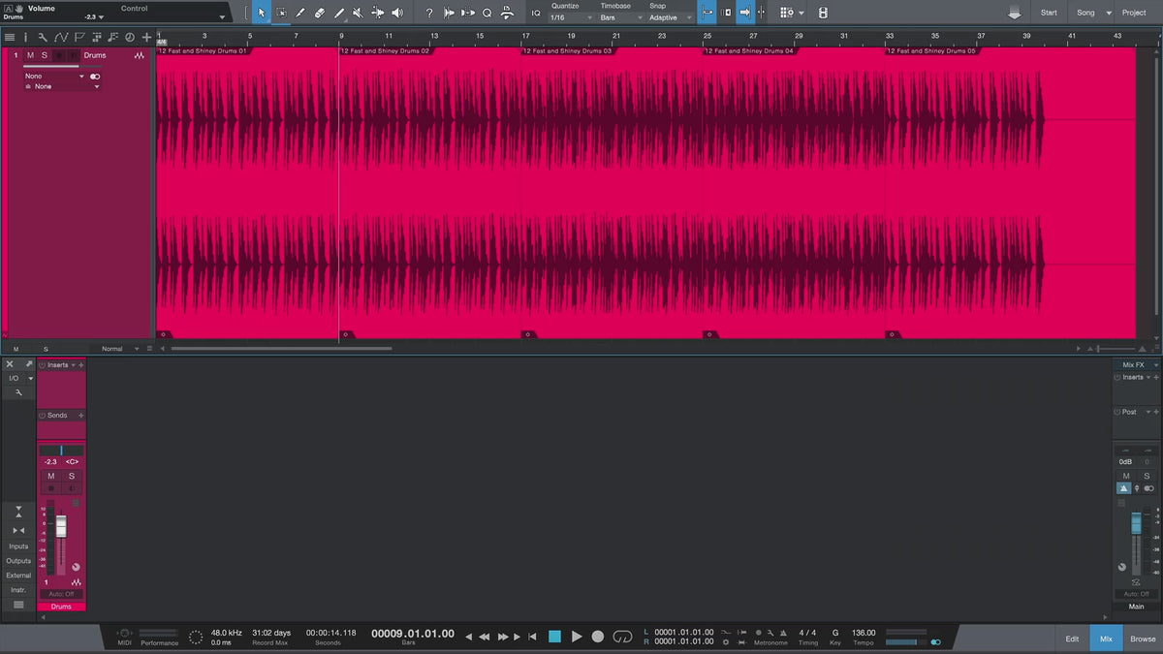Open the wrench options in the mixer sidebar
Image resolution: width=1163 pixels, height=654 pixels.
coord(18,392)
